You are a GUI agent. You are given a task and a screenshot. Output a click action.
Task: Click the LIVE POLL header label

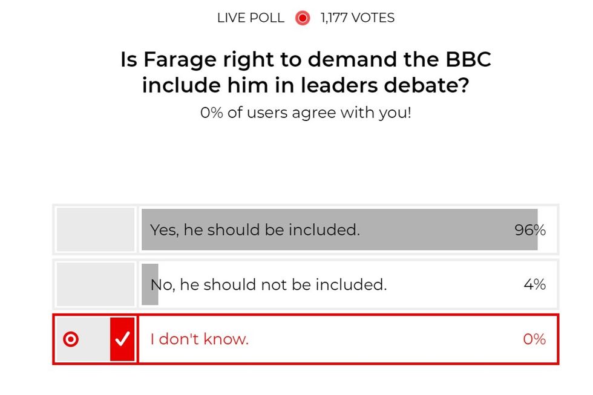click(x=249, y=18)
